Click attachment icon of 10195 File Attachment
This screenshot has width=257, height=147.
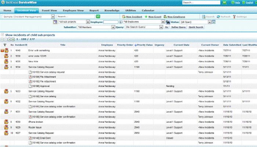point(30,81)
